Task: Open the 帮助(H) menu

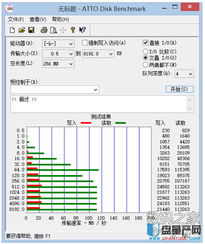Action: click(x=61, y=19)
